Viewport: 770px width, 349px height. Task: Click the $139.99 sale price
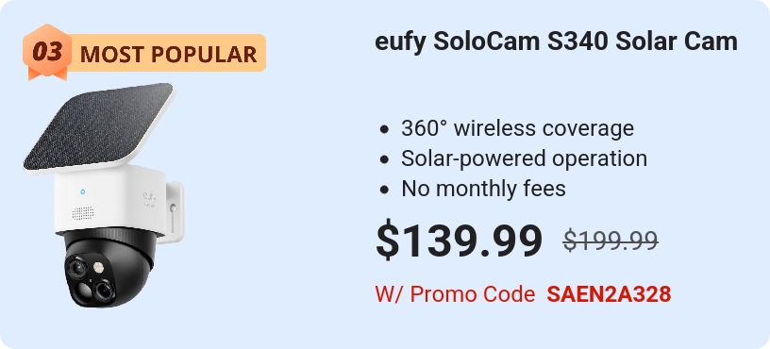pyautogui.click(x=460, y=241)
